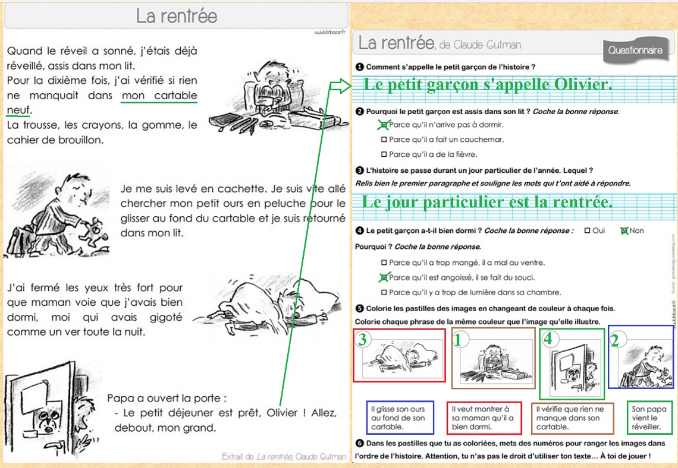678x468 pixels.
Task: Uncheck the box "Parce qu'il est angoissé"
Action: pyautogui.click(x=384, y=277)
